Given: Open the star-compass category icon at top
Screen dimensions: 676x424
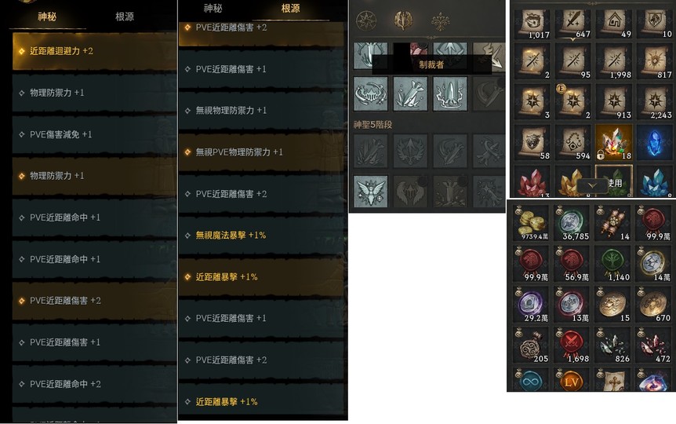Looking at the screenshot, I should [x=366, y=20].
